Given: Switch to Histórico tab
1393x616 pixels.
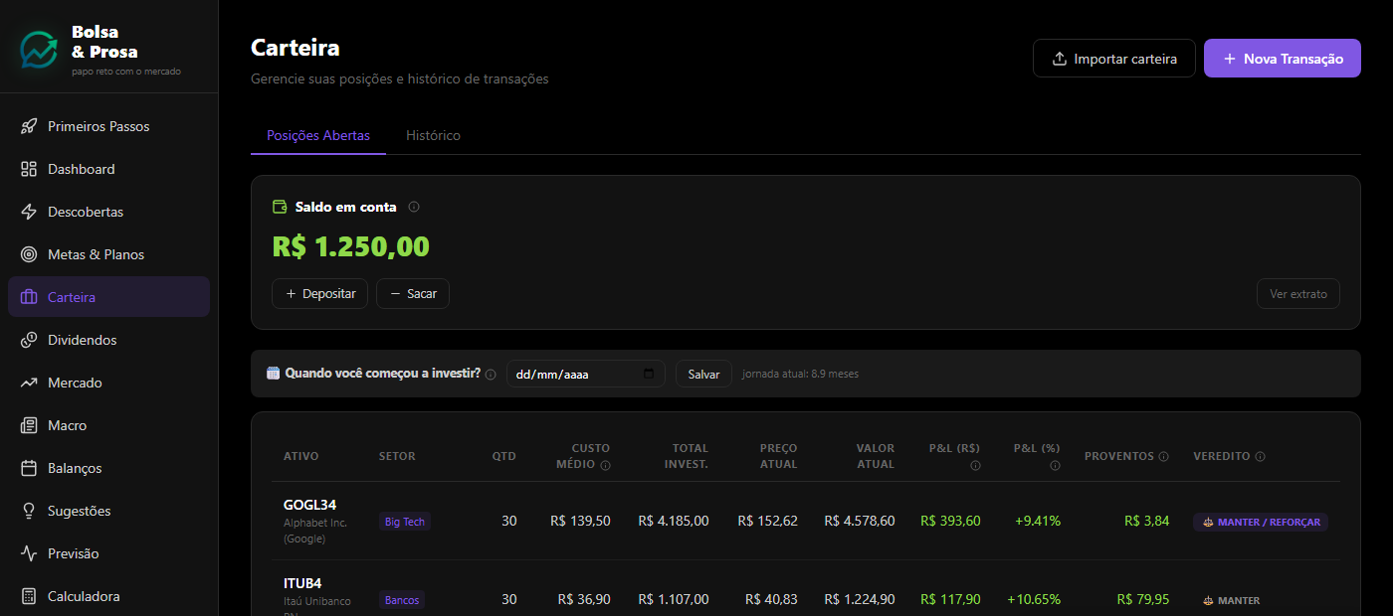Looking at the screenshot, I should 433,135.
